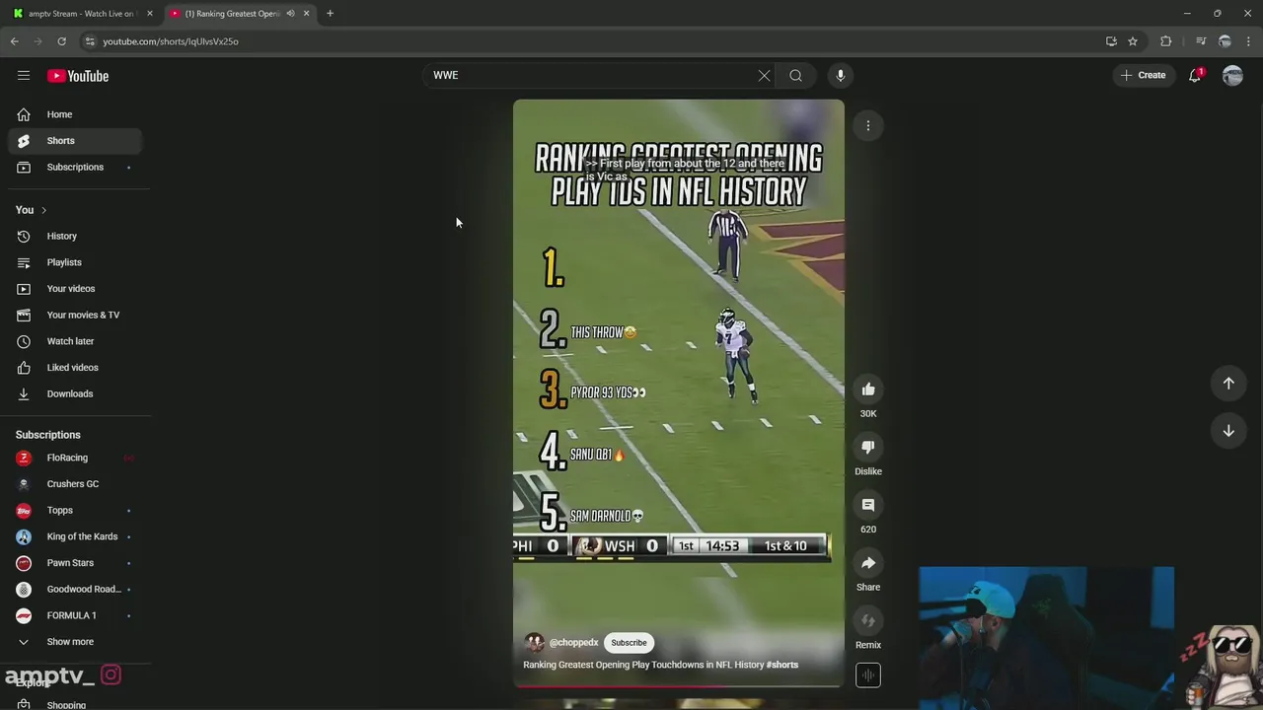
Task: Open Watch later list
Action: coord(75,341)
